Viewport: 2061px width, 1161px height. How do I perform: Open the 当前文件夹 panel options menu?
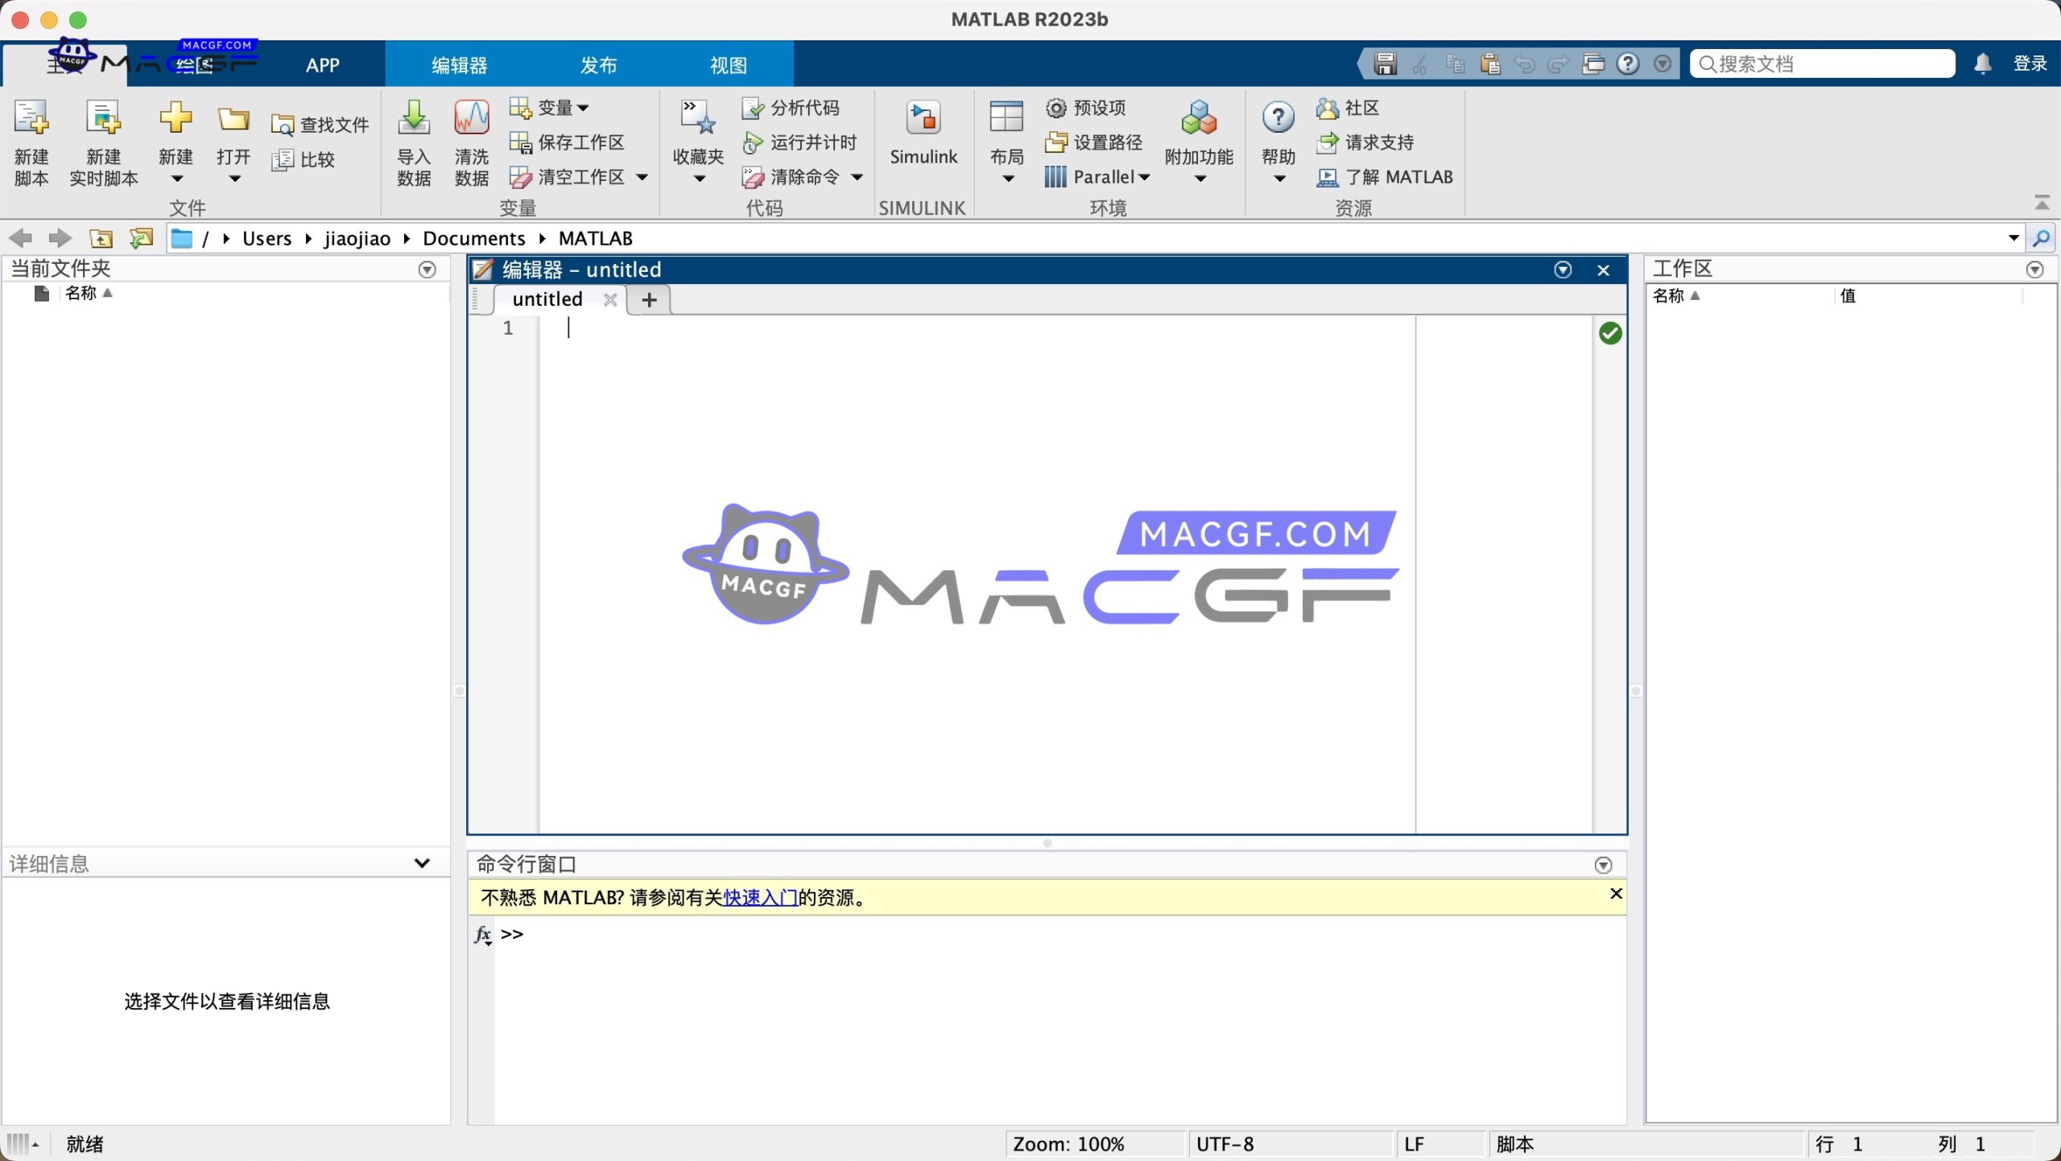(427, 270)
